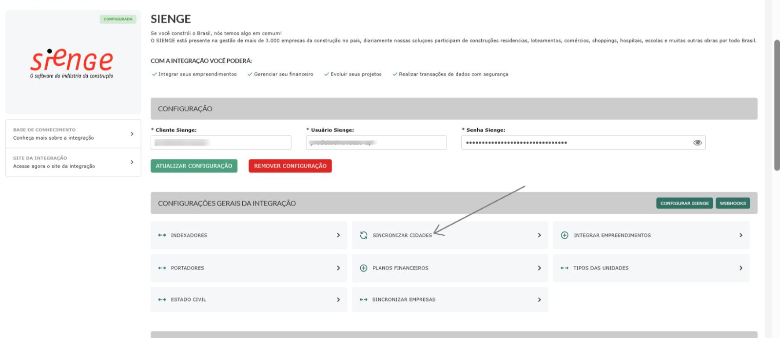Open the Site da Integração link
The image size is (780, 338).
pos(73,162)
